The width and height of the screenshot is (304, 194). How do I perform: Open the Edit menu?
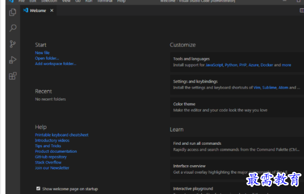(x=33, y=1)
